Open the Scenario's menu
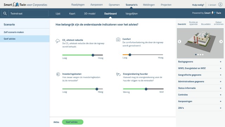The width and height of the screenshot is (225, 127). click(131, 5)
